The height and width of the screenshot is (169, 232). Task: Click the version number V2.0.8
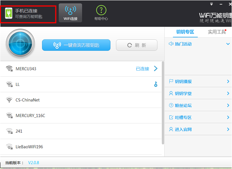33,163
